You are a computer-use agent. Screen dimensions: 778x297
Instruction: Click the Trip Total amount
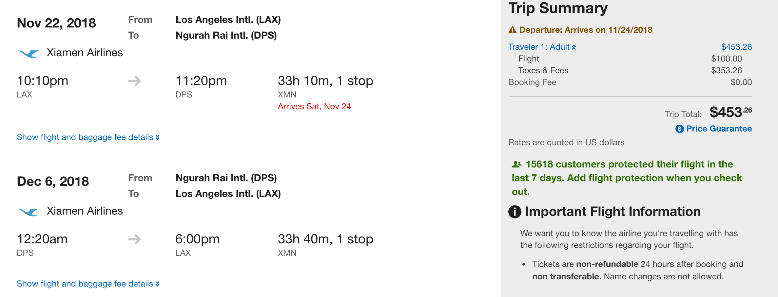pos(730,113)
